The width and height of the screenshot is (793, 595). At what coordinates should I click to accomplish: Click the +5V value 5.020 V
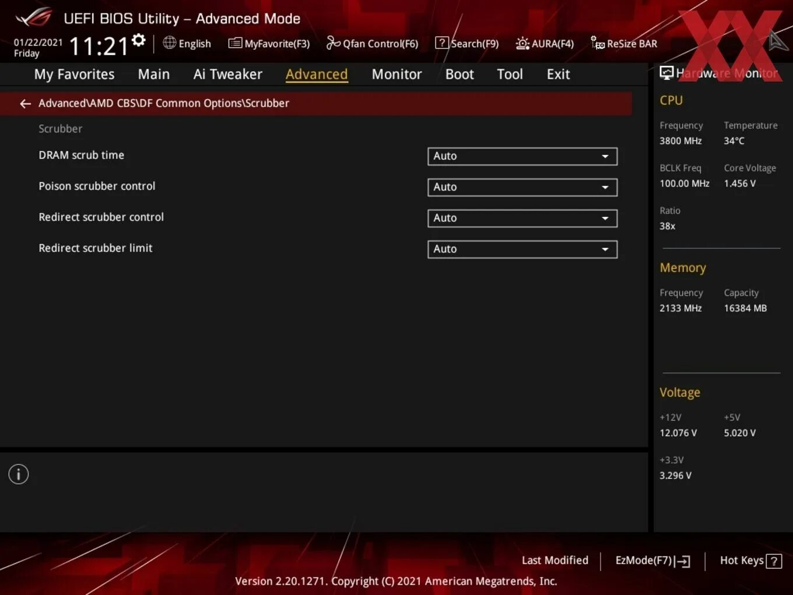pyautogui.click(x=739, y=433)
